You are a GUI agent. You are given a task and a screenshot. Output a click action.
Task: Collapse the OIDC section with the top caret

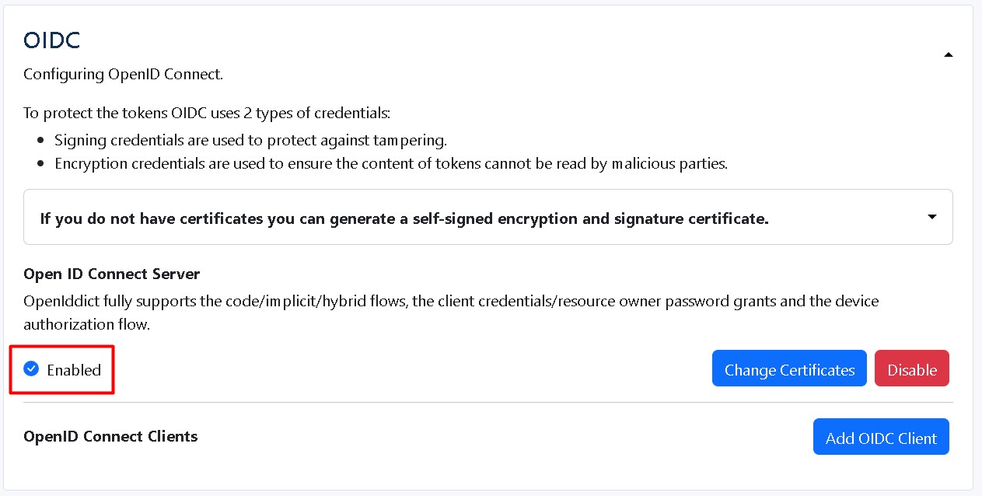(x=948, y=54)
